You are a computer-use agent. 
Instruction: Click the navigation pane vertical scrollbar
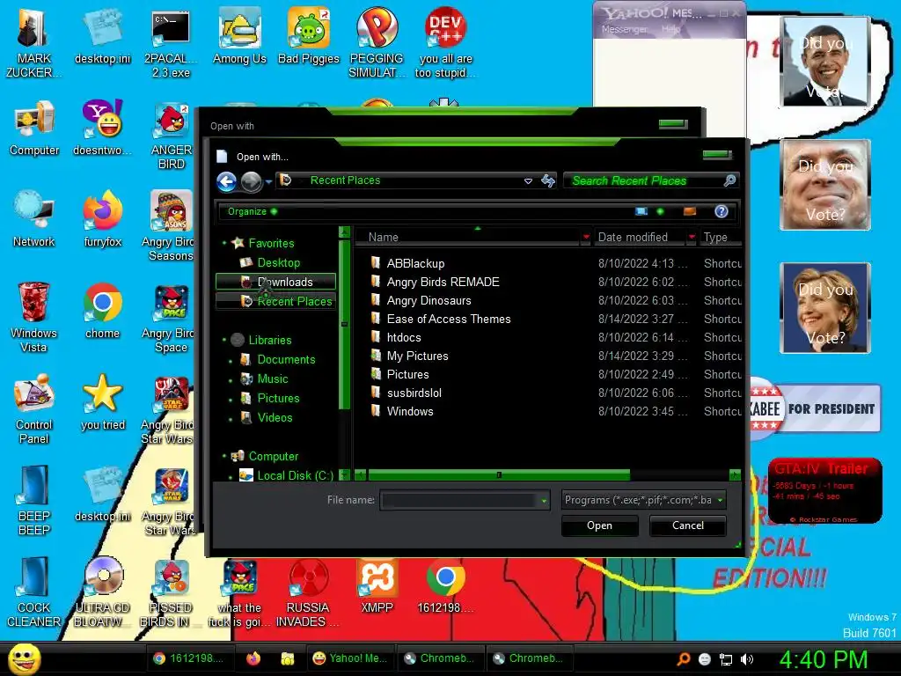(x=345, y=324)
